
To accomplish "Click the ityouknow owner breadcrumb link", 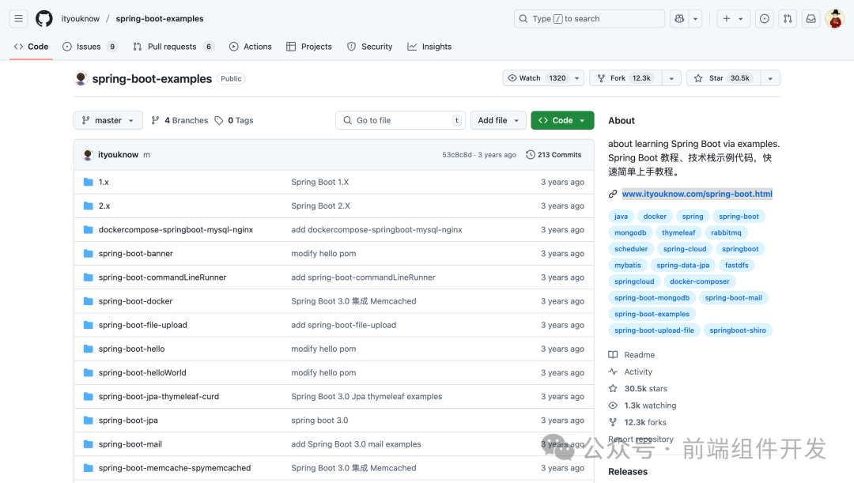I will [80, 18].
